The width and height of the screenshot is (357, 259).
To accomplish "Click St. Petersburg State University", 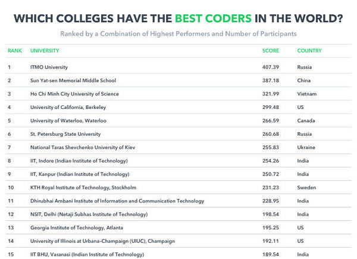I will point(65,133).
